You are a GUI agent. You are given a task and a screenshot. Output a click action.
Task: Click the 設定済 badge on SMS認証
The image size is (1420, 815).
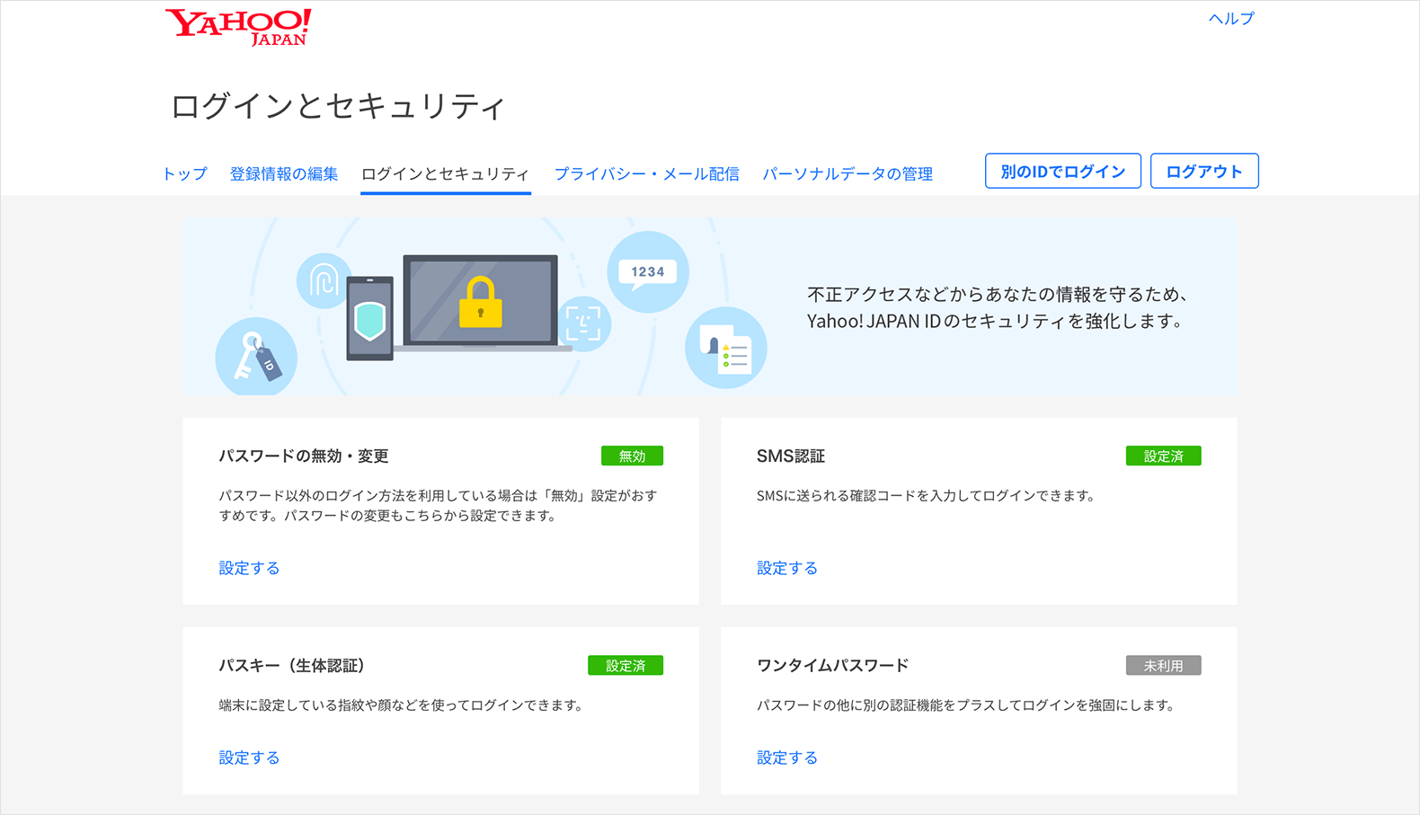1163,456
